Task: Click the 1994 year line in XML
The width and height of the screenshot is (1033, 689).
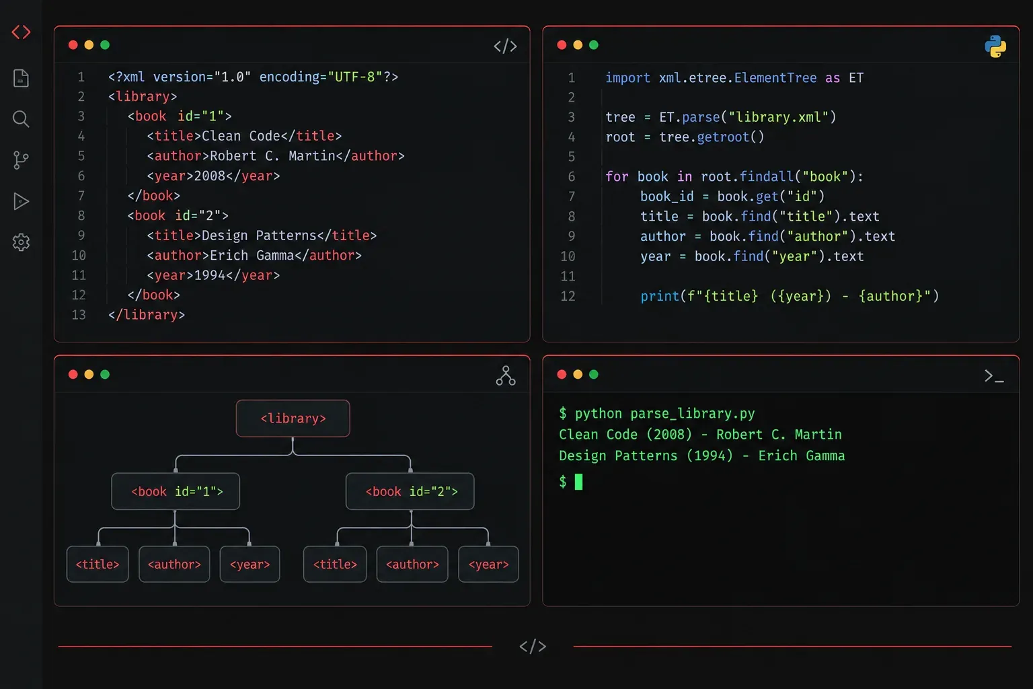Action: click(x=213, y=275)
